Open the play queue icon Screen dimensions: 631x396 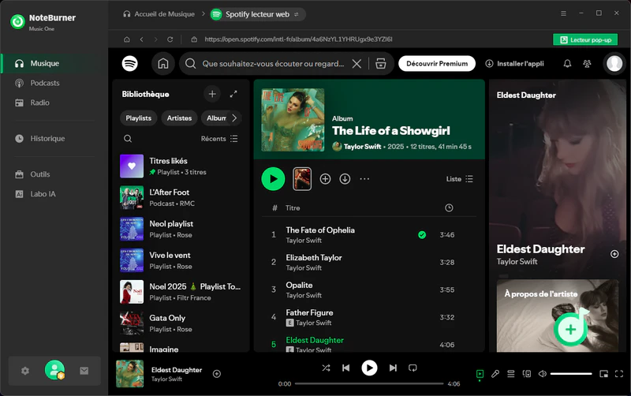(511, 373)
